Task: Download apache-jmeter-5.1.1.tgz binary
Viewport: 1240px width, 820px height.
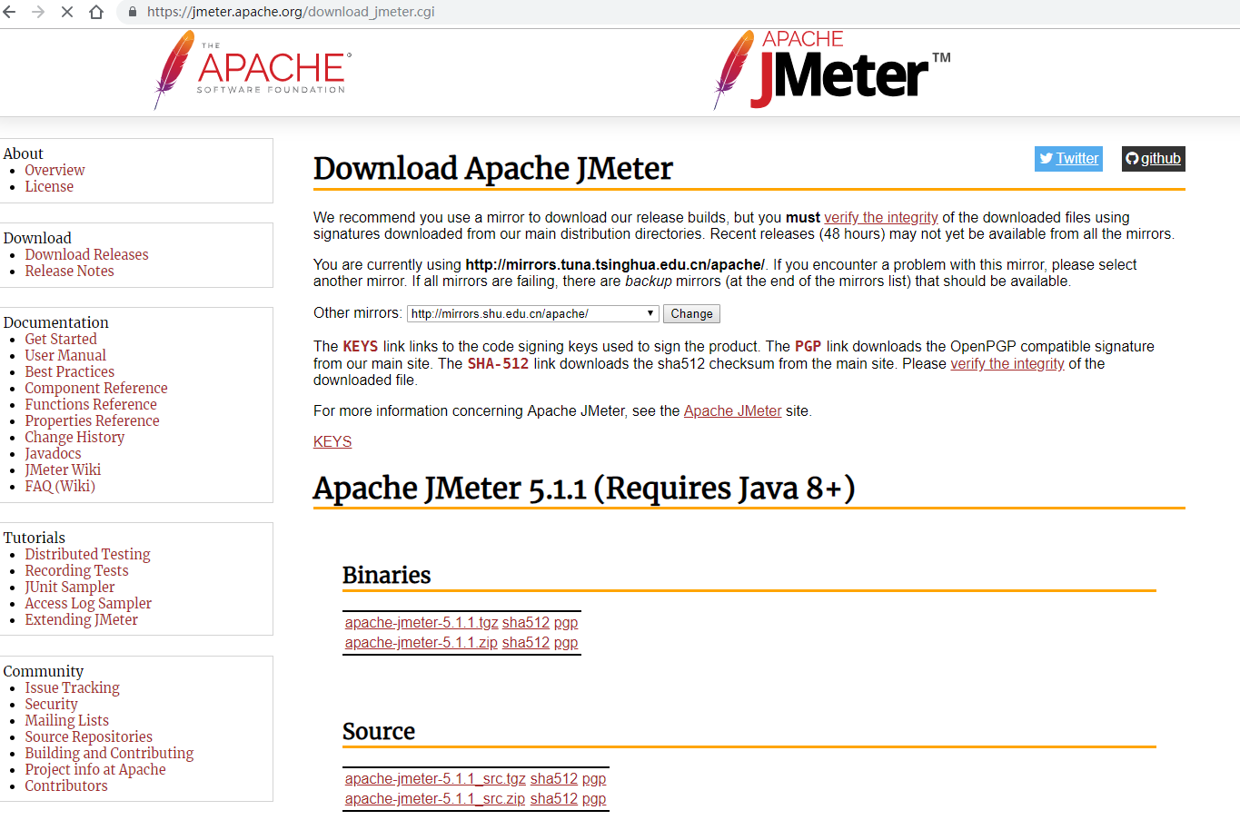Action: (422, 622)
